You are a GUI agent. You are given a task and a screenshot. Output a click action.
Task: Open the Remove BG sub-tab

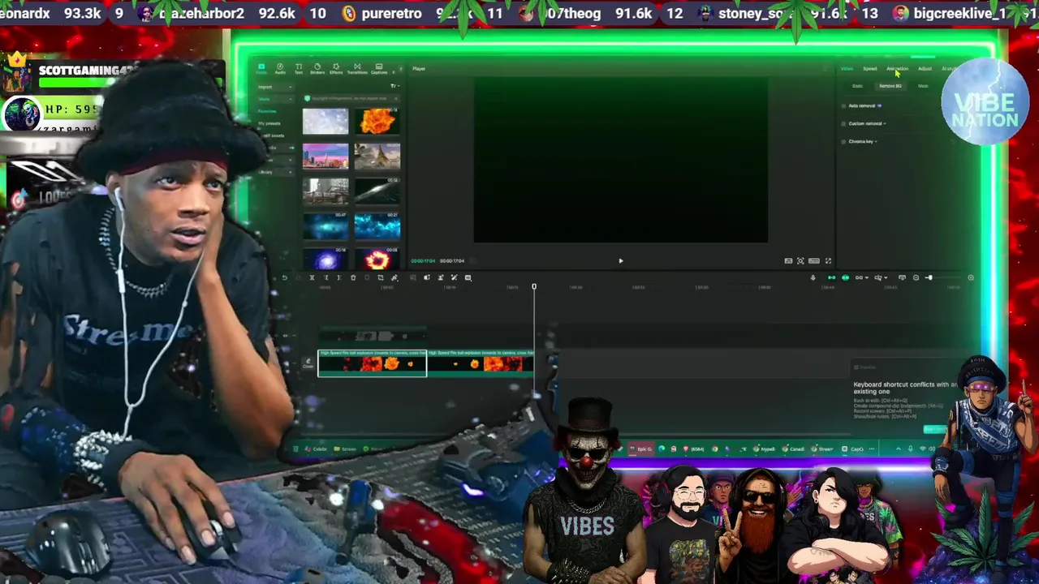pos(890,86)
